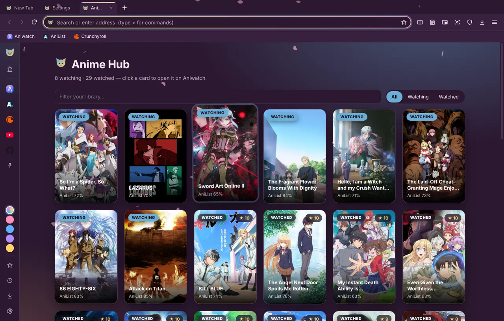504x321 pixels.
Task: Focus the address bar search field
Action: point(226,22)
